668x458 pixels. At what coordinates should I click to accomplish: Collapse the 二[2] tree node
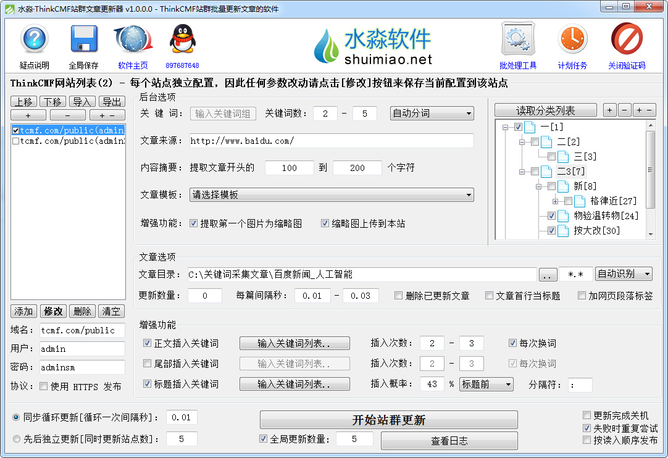522,142
